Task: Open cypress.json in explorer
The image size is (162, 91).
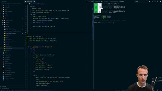Action: (8, 69)
